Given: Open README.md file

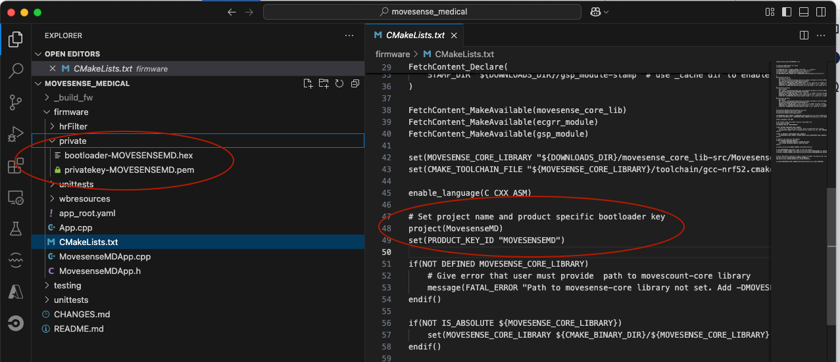Looking at the screenshot, I should coord(78,328).
